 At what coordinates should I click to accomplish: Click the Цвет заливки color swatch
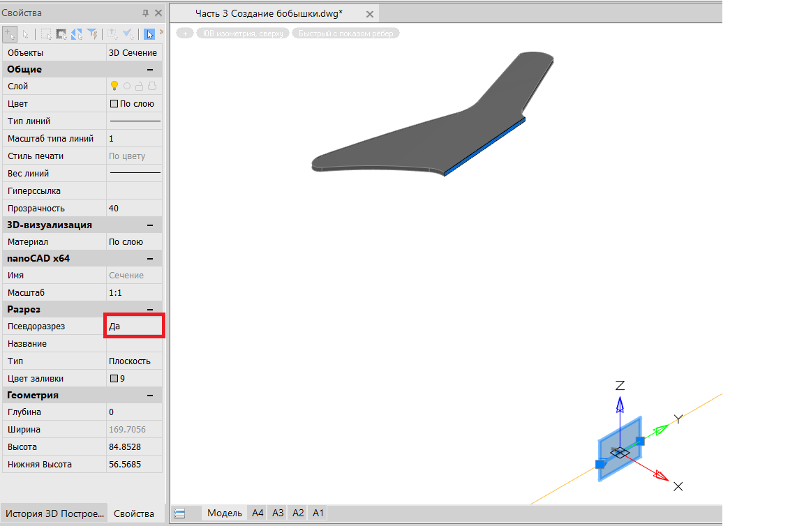tap(114, 379)
